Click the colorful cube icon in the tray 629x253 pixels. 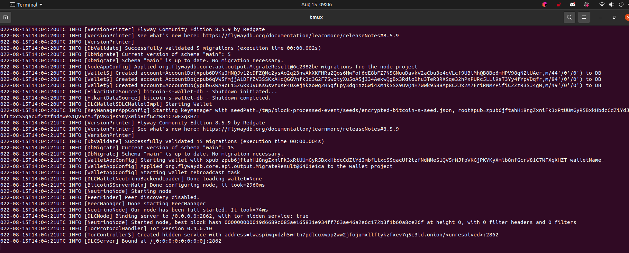[x=545, y=4]
